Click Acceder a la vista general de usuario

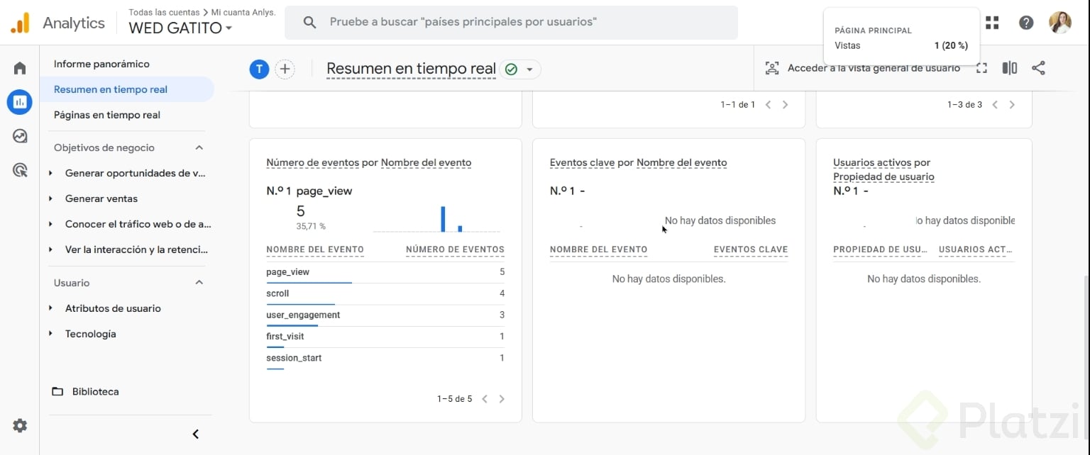pos(863,68)
